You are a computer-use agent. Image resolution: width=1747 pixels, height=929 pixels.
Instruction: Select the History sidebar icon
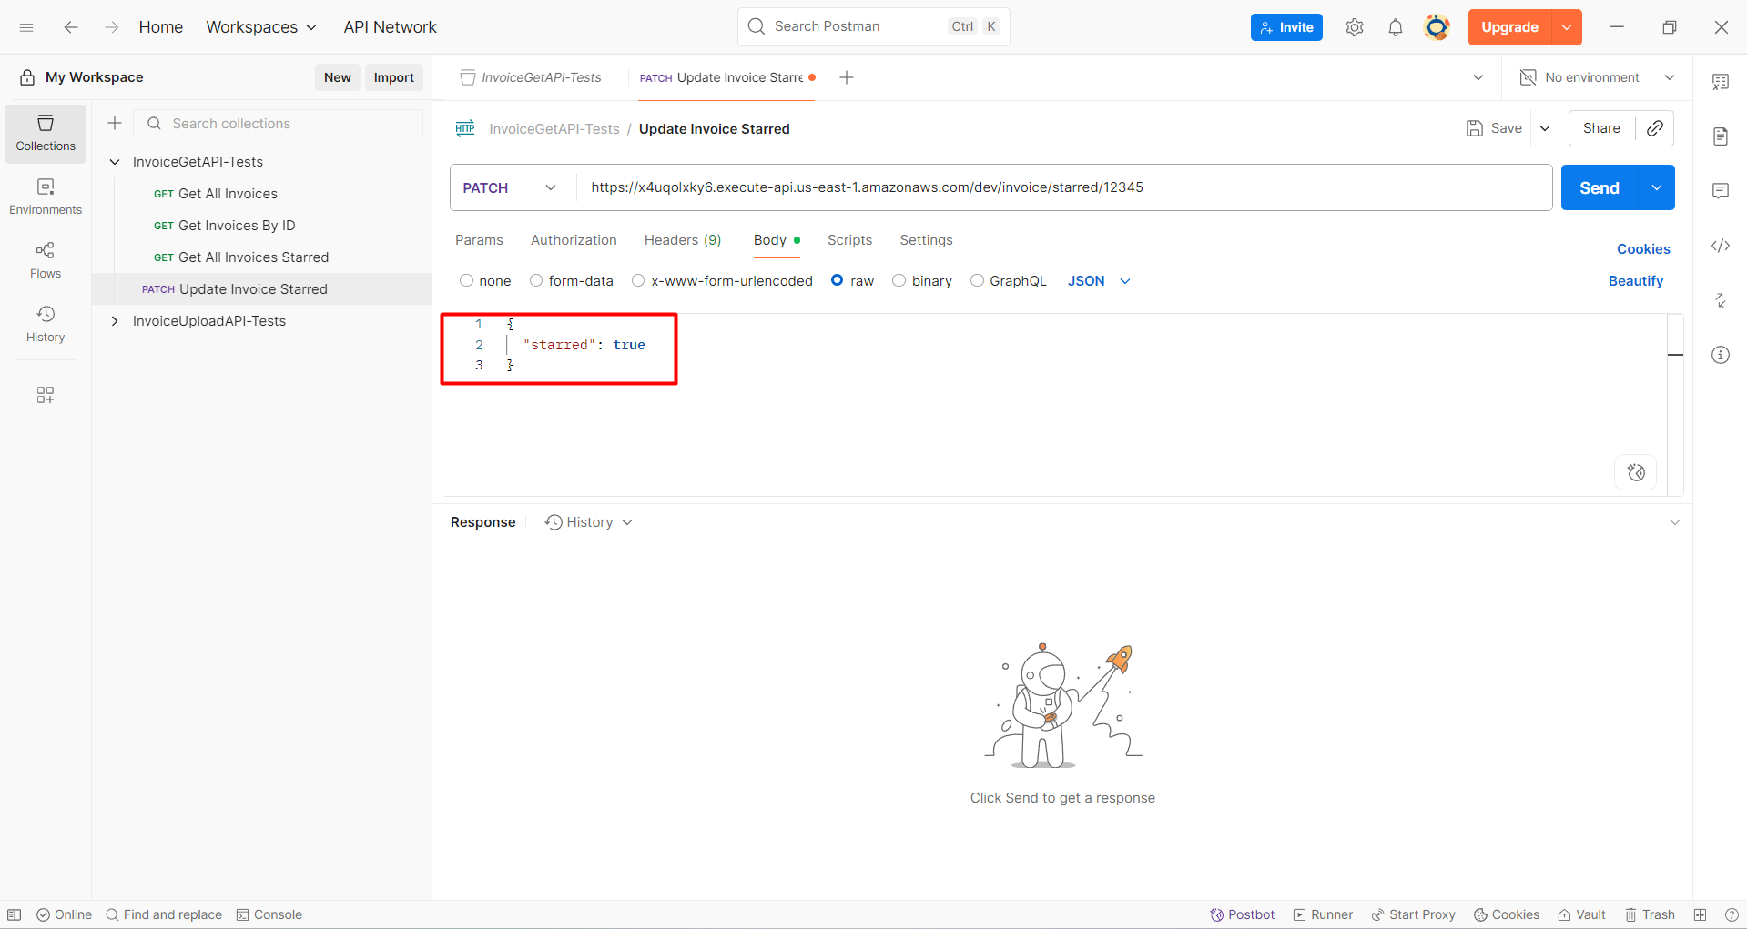tap(45, 323)
